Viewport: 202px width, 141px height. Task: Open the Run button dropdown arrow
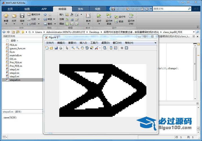point(99,24)
